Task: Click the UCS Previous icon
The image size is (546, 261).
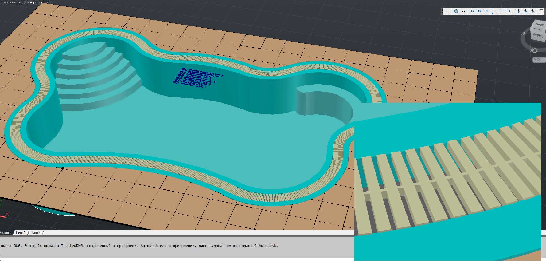Action: 463,12
